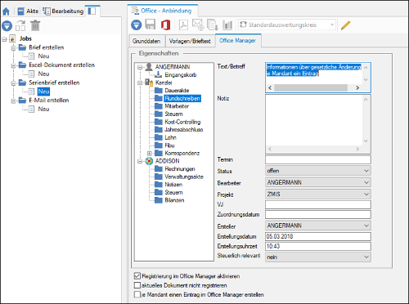Uncheck Registrierung im Office Manager aktivieren

pyautogui.click(x=137, y=276)
